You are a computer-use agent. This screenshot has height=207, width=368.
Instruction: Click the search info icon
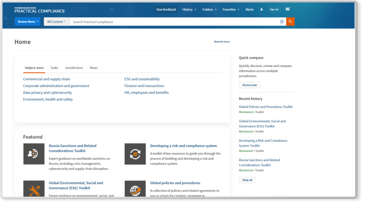[282, 22]
